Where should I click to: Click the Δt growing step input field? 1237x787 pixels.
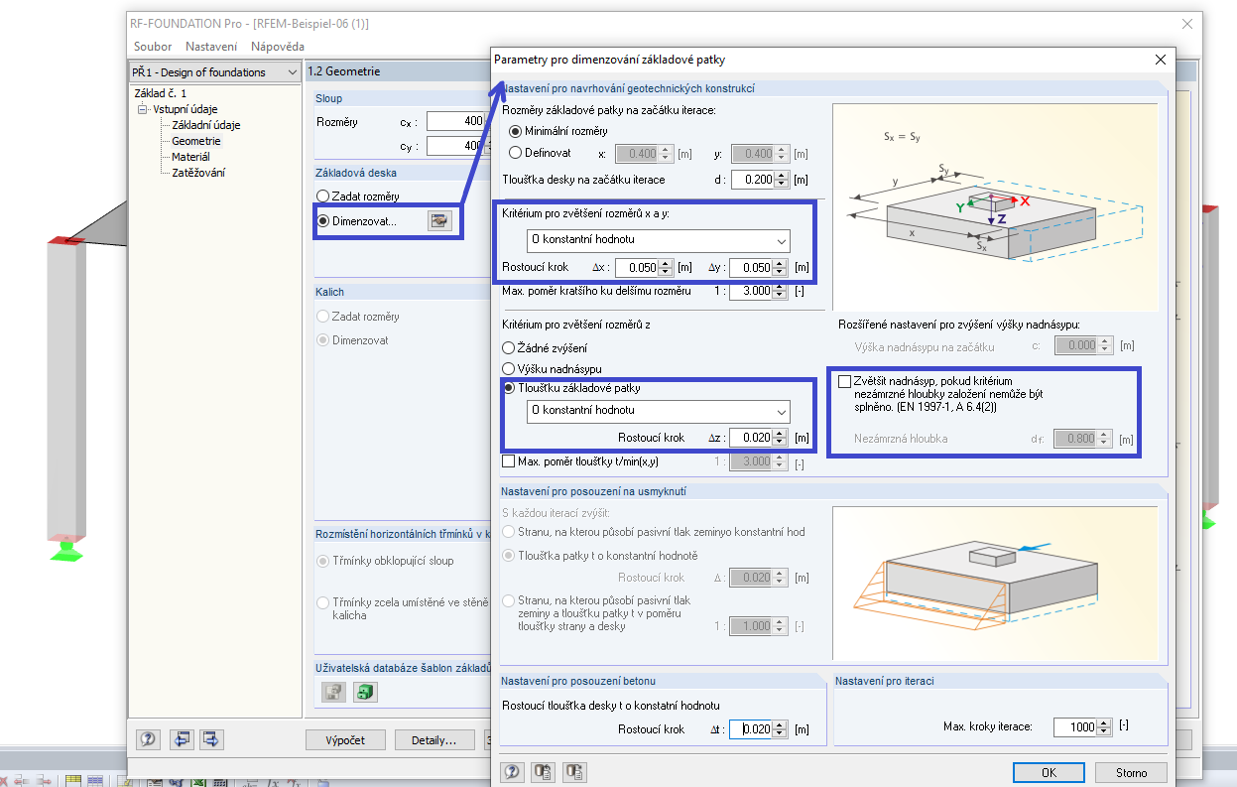click(x=752, y=728)
